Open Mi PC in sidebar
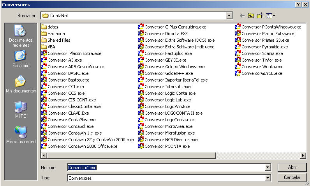 (x=21, y=110)
